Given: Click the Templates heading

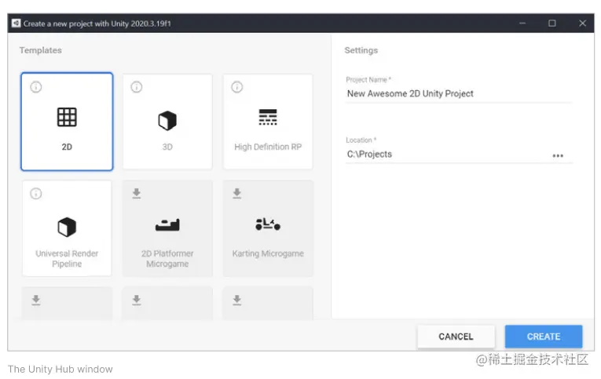Looking at the screenshot, I should click(41, 50).
